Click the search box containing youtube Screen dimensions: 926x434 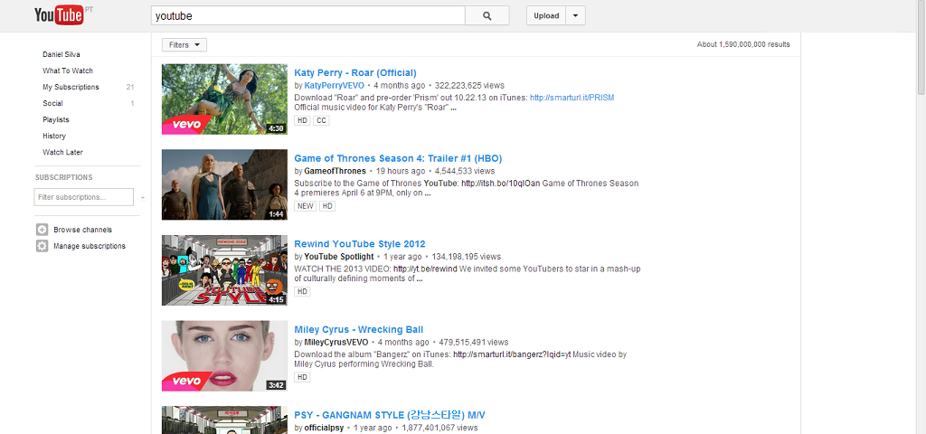(x=307, y=16)
